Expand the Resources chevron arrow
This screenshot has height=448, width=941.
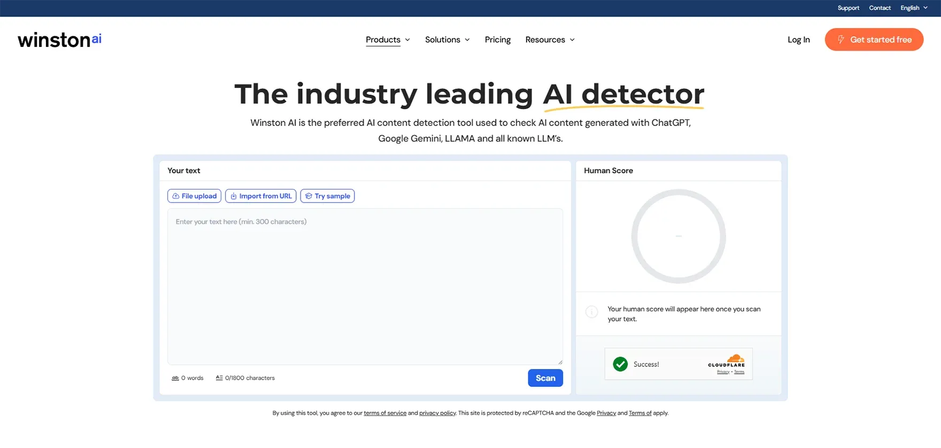pyautogui.click(x=572, y=40)
